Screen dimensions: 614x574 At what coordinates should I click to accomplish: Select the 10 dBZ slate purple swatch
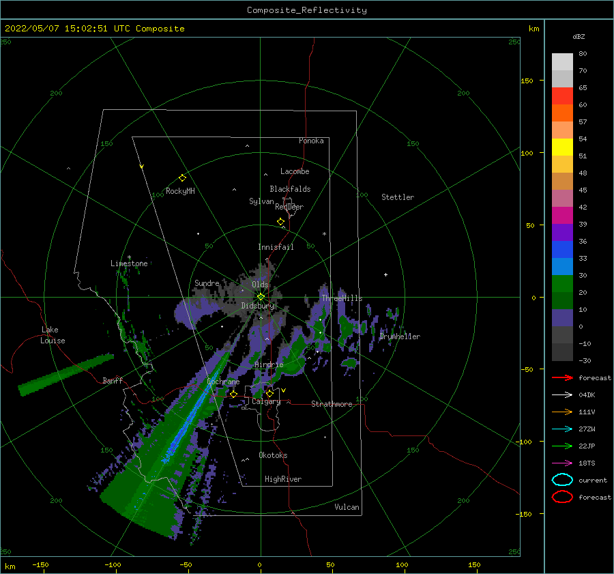pyautogui.click(x=562, y=318)
